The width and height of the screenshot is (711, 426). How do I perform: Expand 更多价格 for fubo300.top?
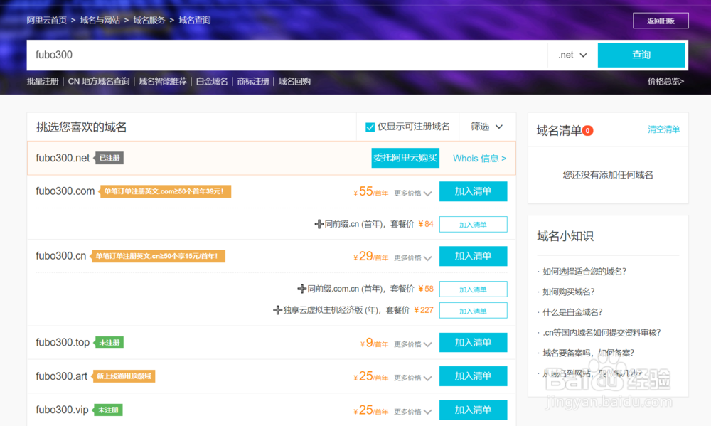point(412,344)
